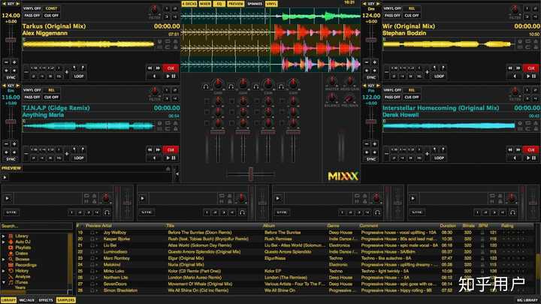The height and width of the screenshot is (304, 541).
Task: Switch to the MIC/AUX tab
Action: 27,300
